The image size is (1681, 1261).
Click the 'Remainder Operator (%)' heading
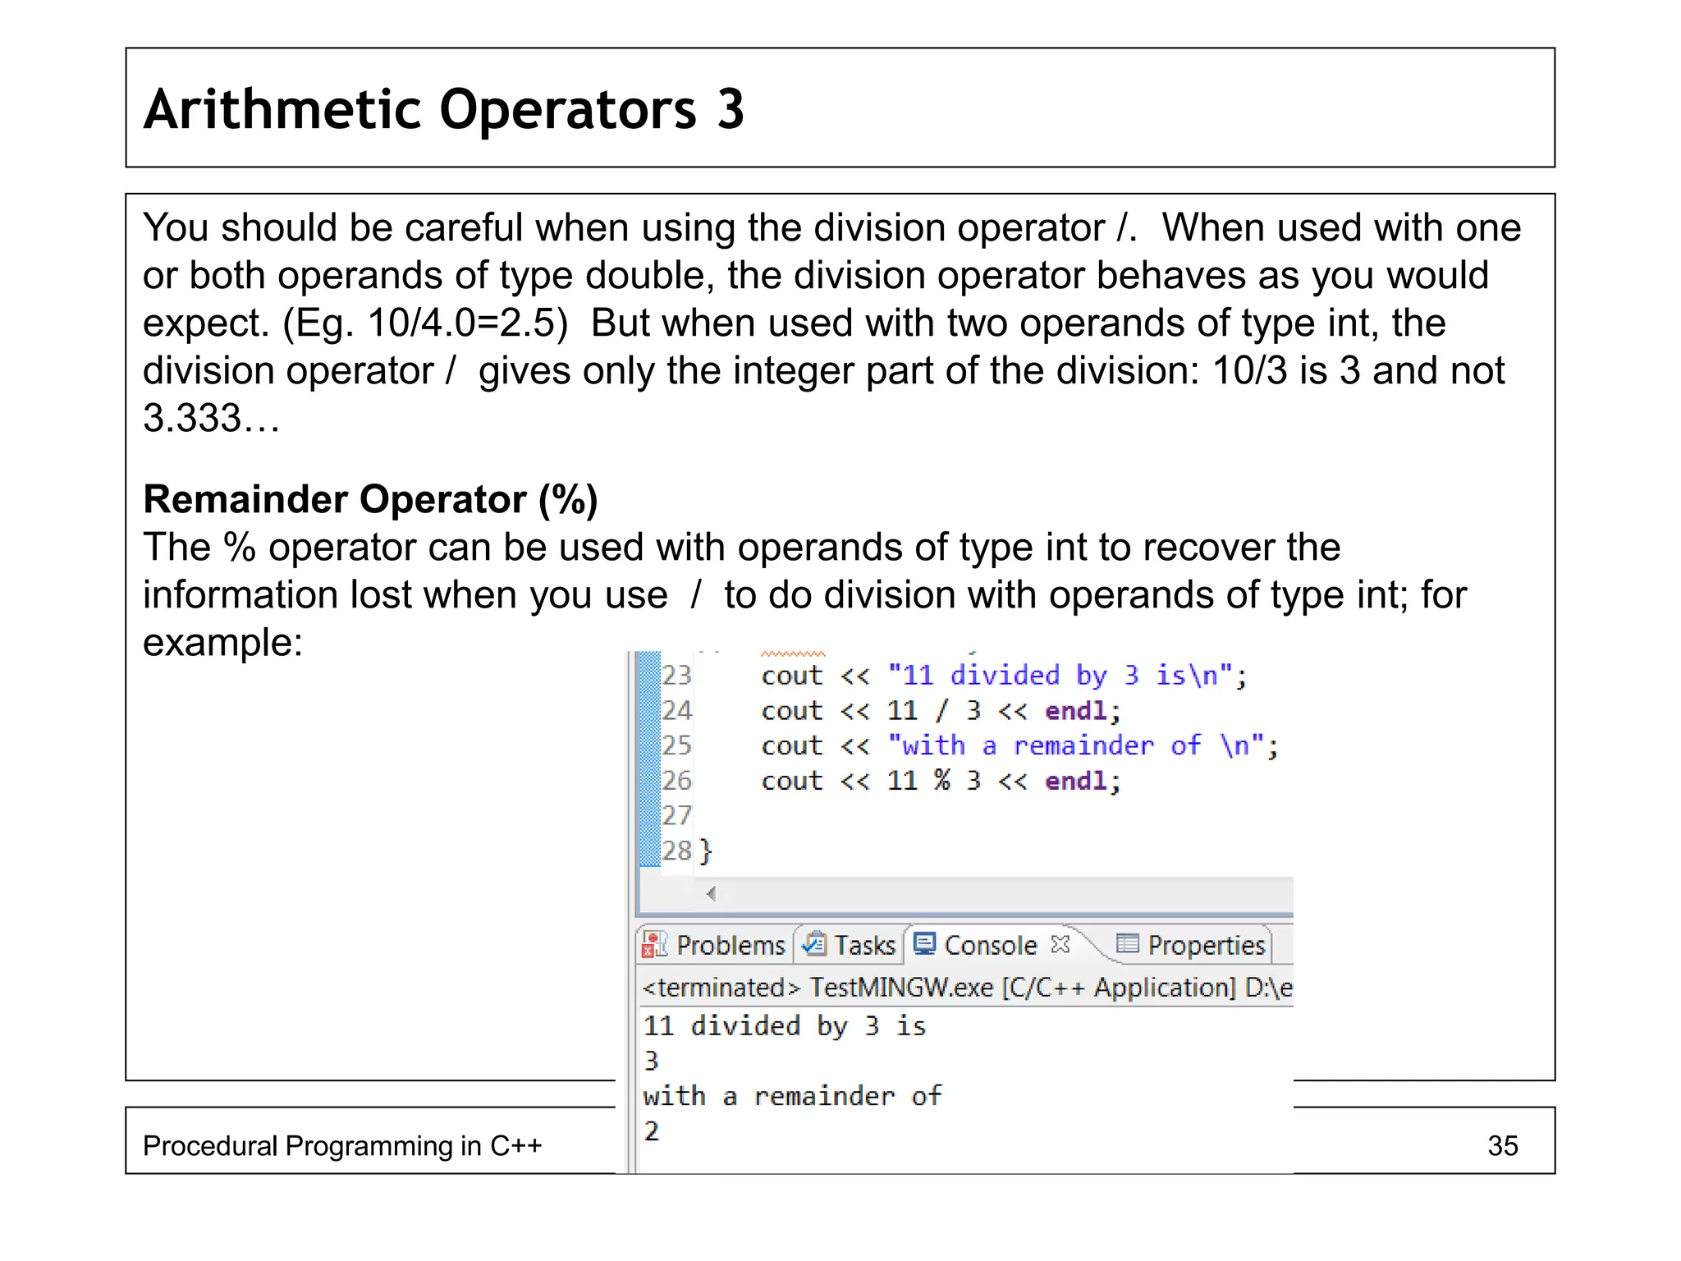370,499
